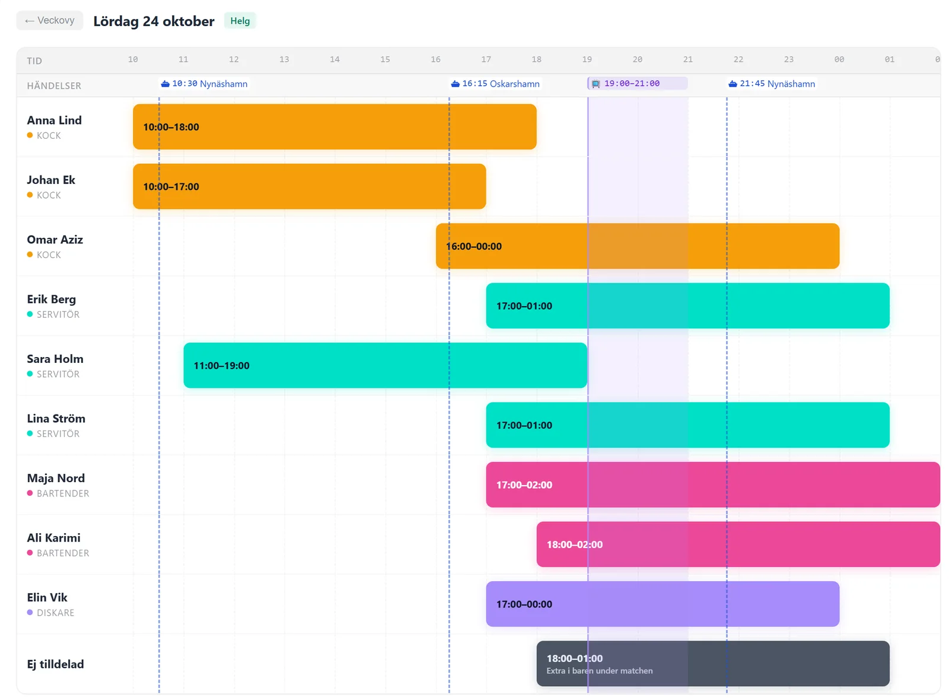Open Anna Lind's 10:00–18:00 shift
Screen dimensions: 949x698
pyautogui.click(x=335, y=127)
